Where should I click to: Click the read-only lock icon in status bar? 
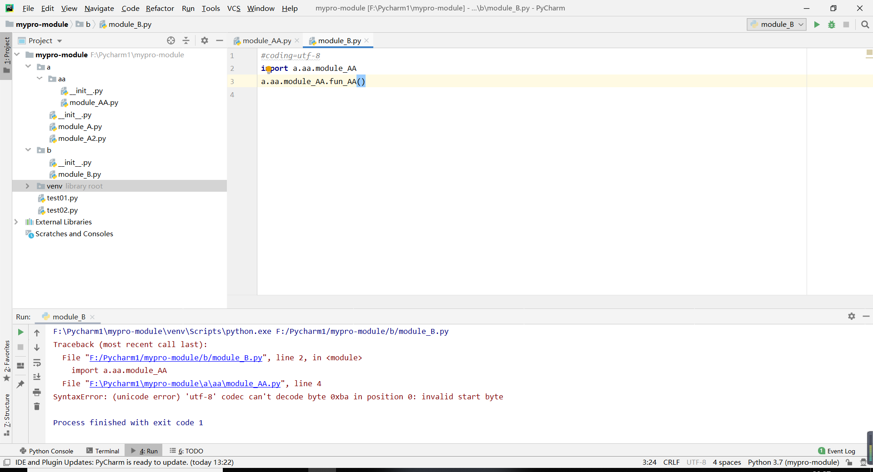tap(849, 462)
